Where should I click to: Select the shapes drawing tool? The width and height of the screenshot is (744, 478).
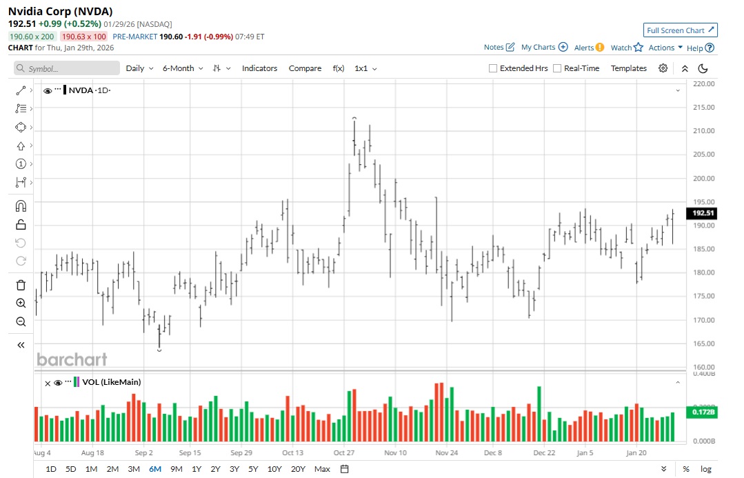coord(21,127)
